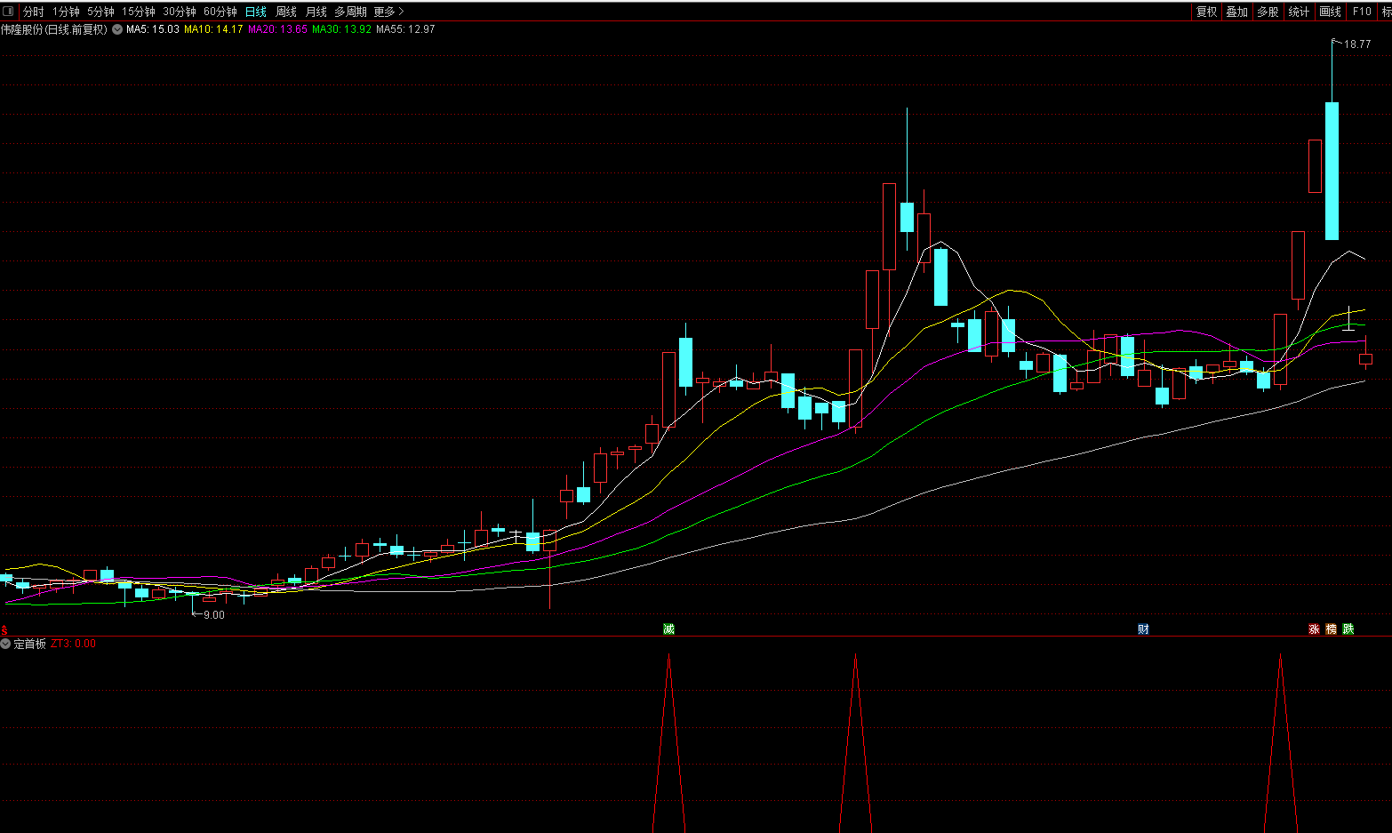Viewport: 1392px width, 833px height.
Task: Click the tall cyan candle below 18.77
Action: coord(1332,171)
